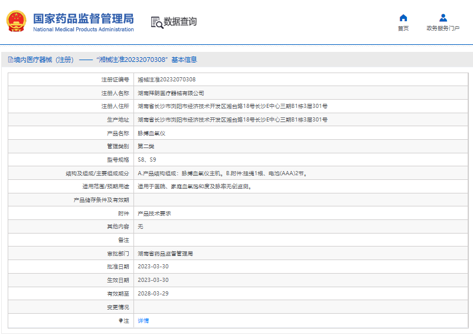Image resolution: width=473 pixels, height=335 pixels.
Task: Select 产品技术要求 attachment text
Action: pyautogui.click(x=154, y=214)
